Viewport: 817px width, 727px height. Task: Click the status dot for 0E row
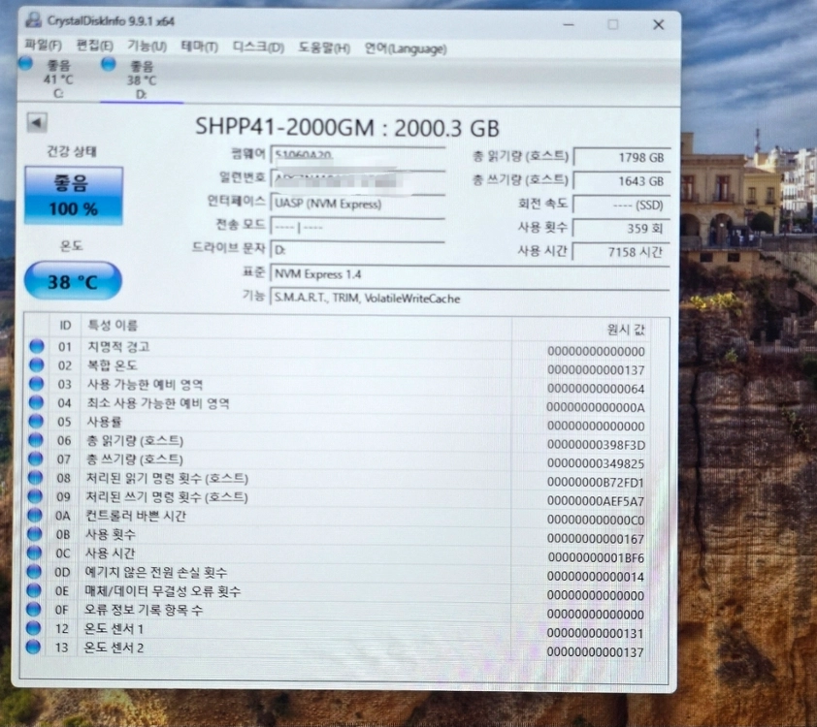point(34,590)
